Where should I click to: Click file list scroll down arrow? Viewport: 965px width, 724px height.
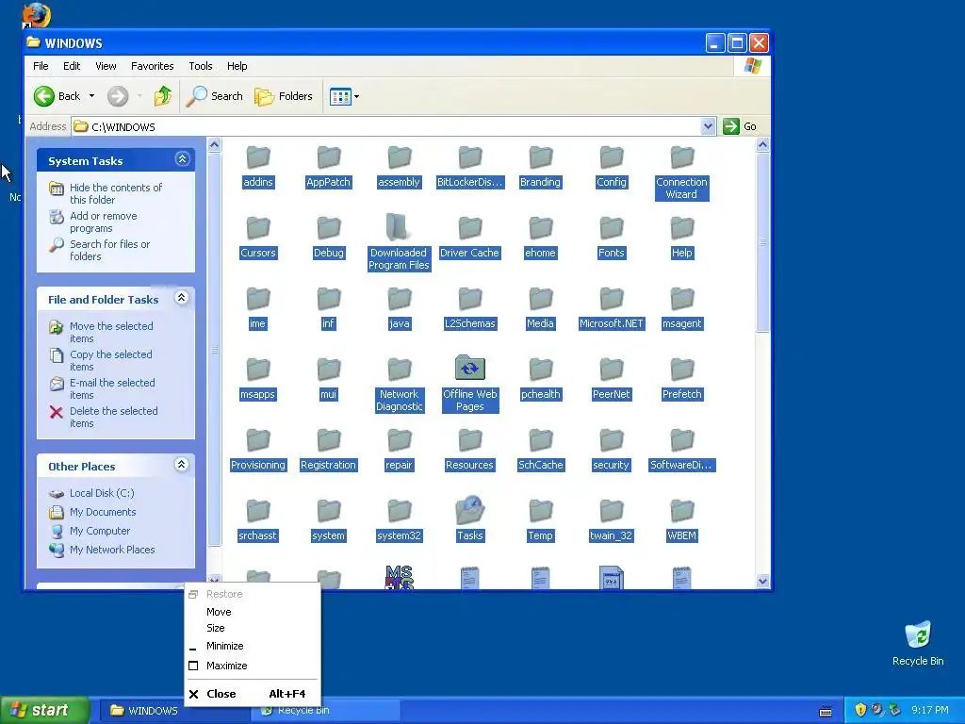click(x=762, y=581)
